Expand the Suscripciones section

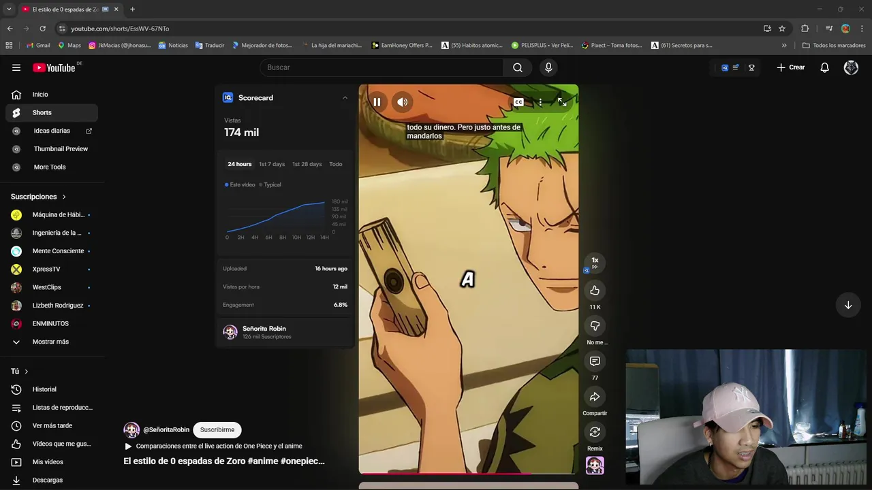tap(38, 197)
